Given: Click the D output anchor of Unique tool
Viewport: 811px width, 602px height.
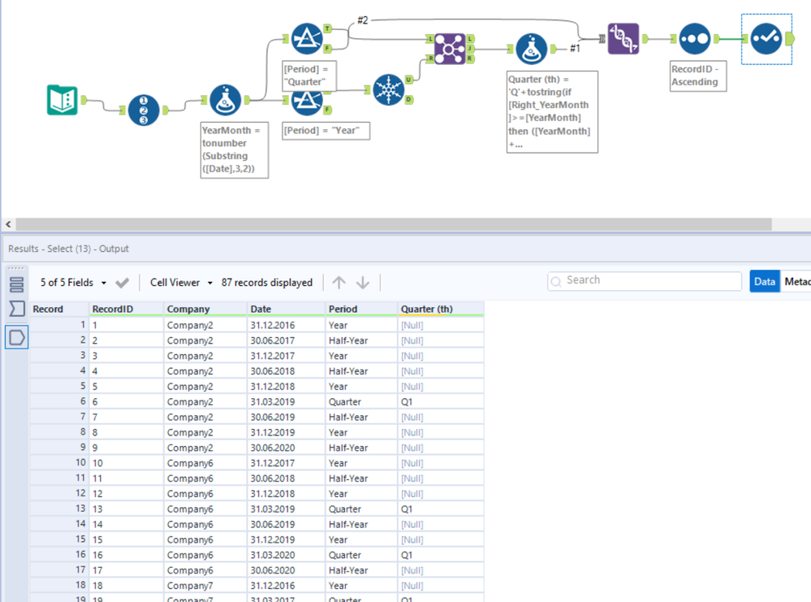Looking at the screenshot, I should point(408,99).
